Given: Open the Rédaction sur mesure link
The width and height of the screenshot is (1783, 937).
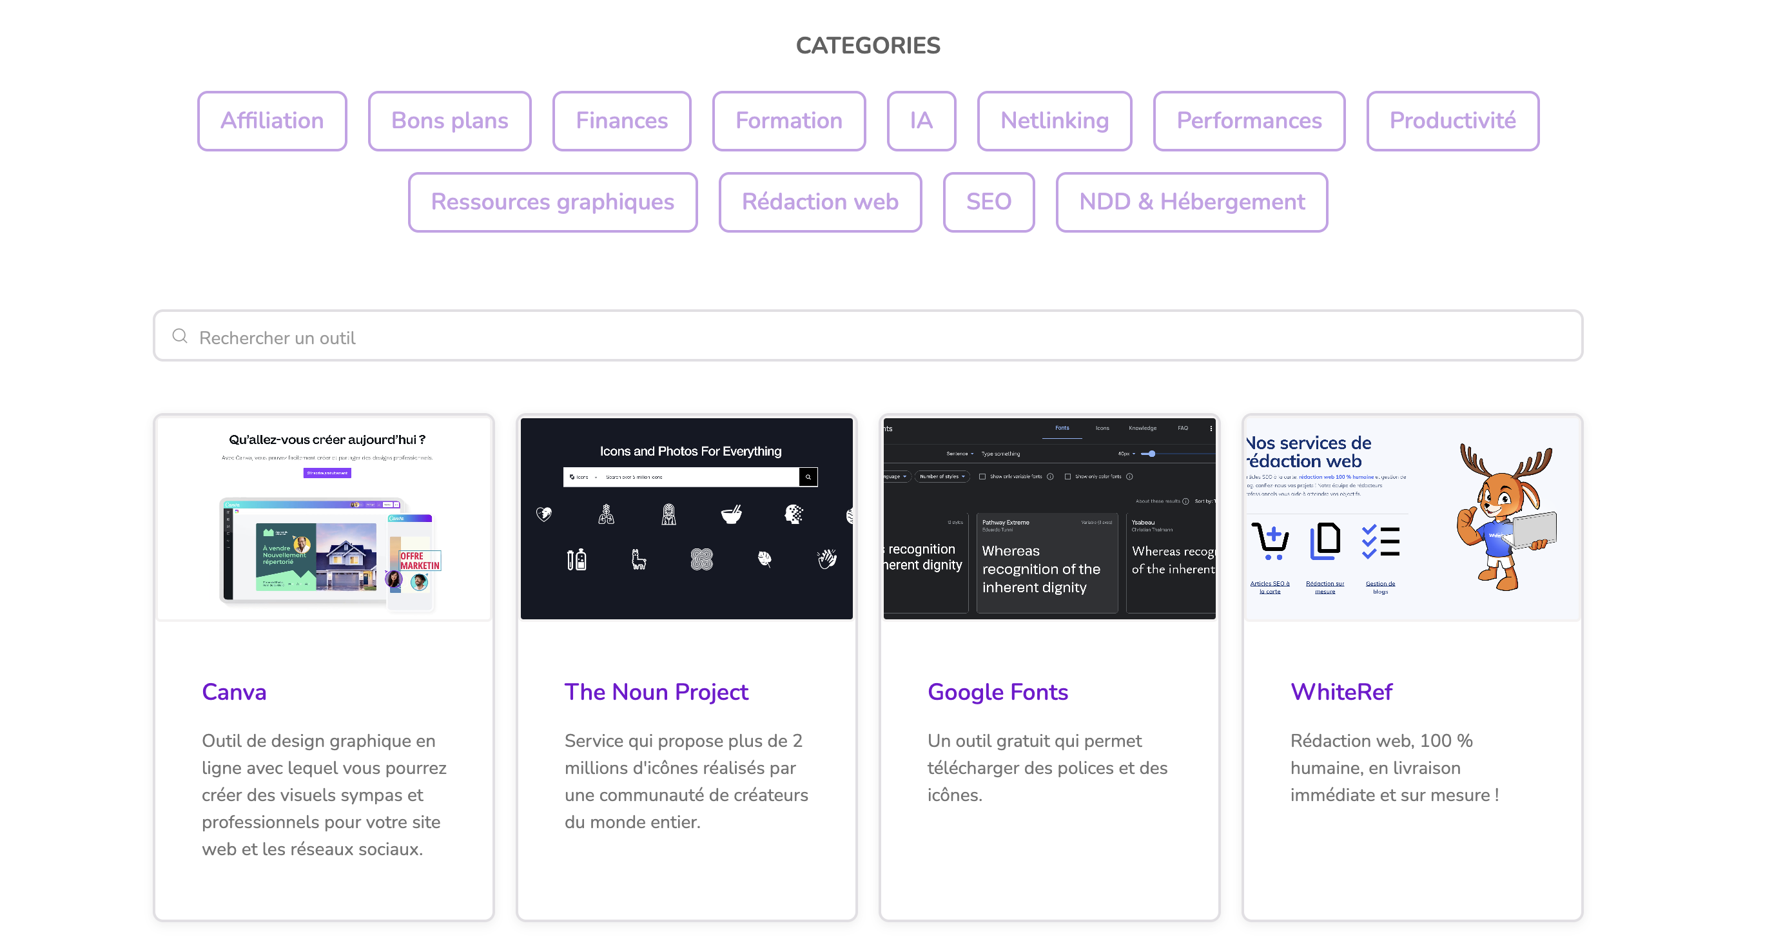Looking at the screenshot, I should 1325,588.
